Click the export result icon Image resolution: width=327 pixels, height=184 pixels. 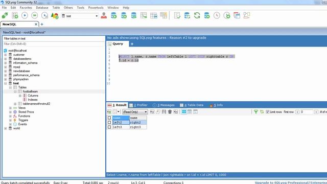(109, 112)
